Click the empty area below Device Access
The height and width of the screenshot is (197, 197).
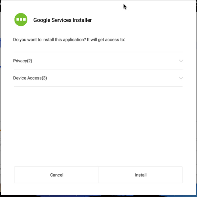pos(98,126)
